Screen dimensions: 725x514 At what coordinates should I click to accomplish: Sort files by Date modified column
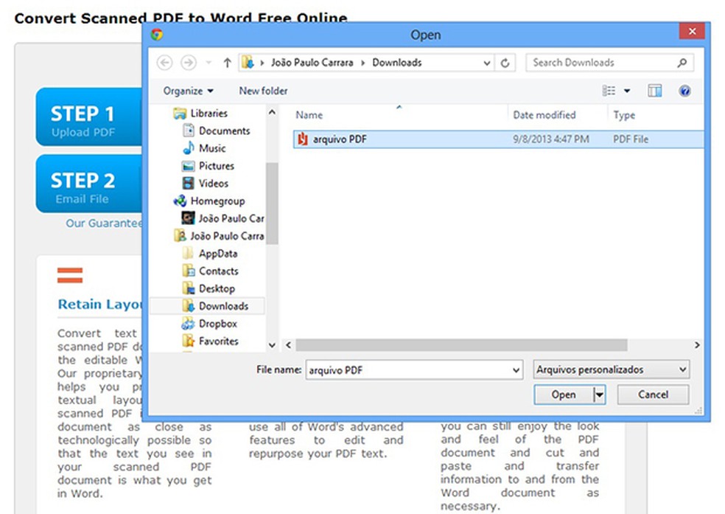click(544, 115)
